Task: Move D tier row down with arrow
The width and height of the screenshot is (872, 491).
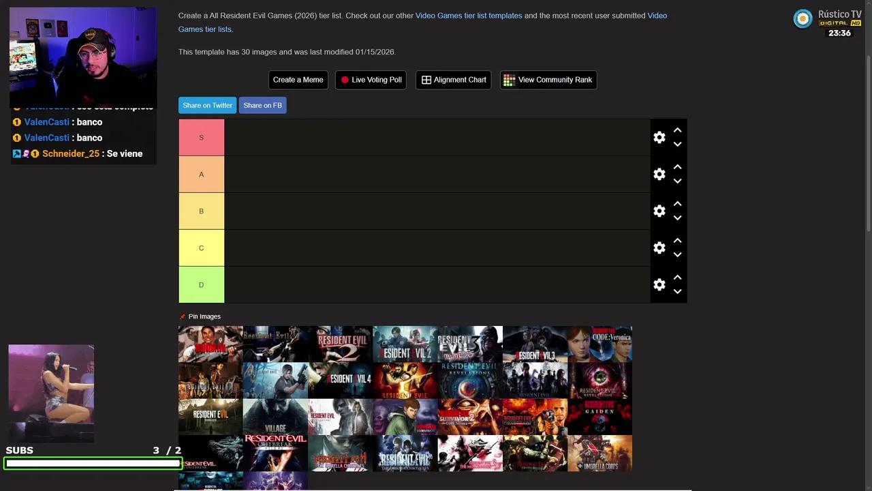Action: (x=677, y=292)
